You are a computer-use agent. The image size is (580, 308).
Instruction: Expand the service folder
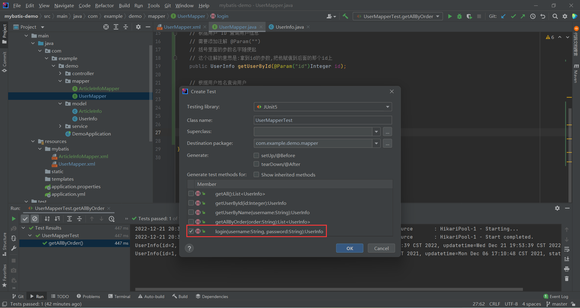60,126
